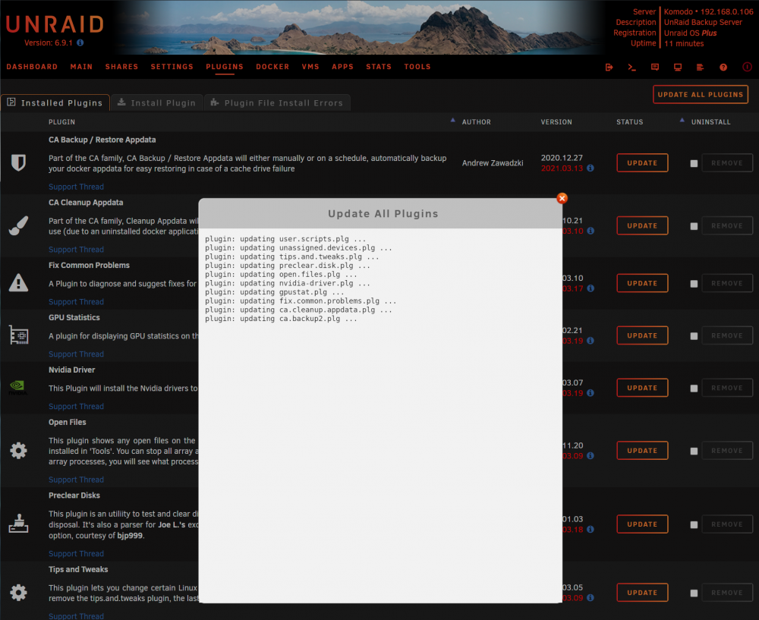759x620 pixels.
Task: Update the Preclear Disks plugin
Action: [x=642, y=524]
